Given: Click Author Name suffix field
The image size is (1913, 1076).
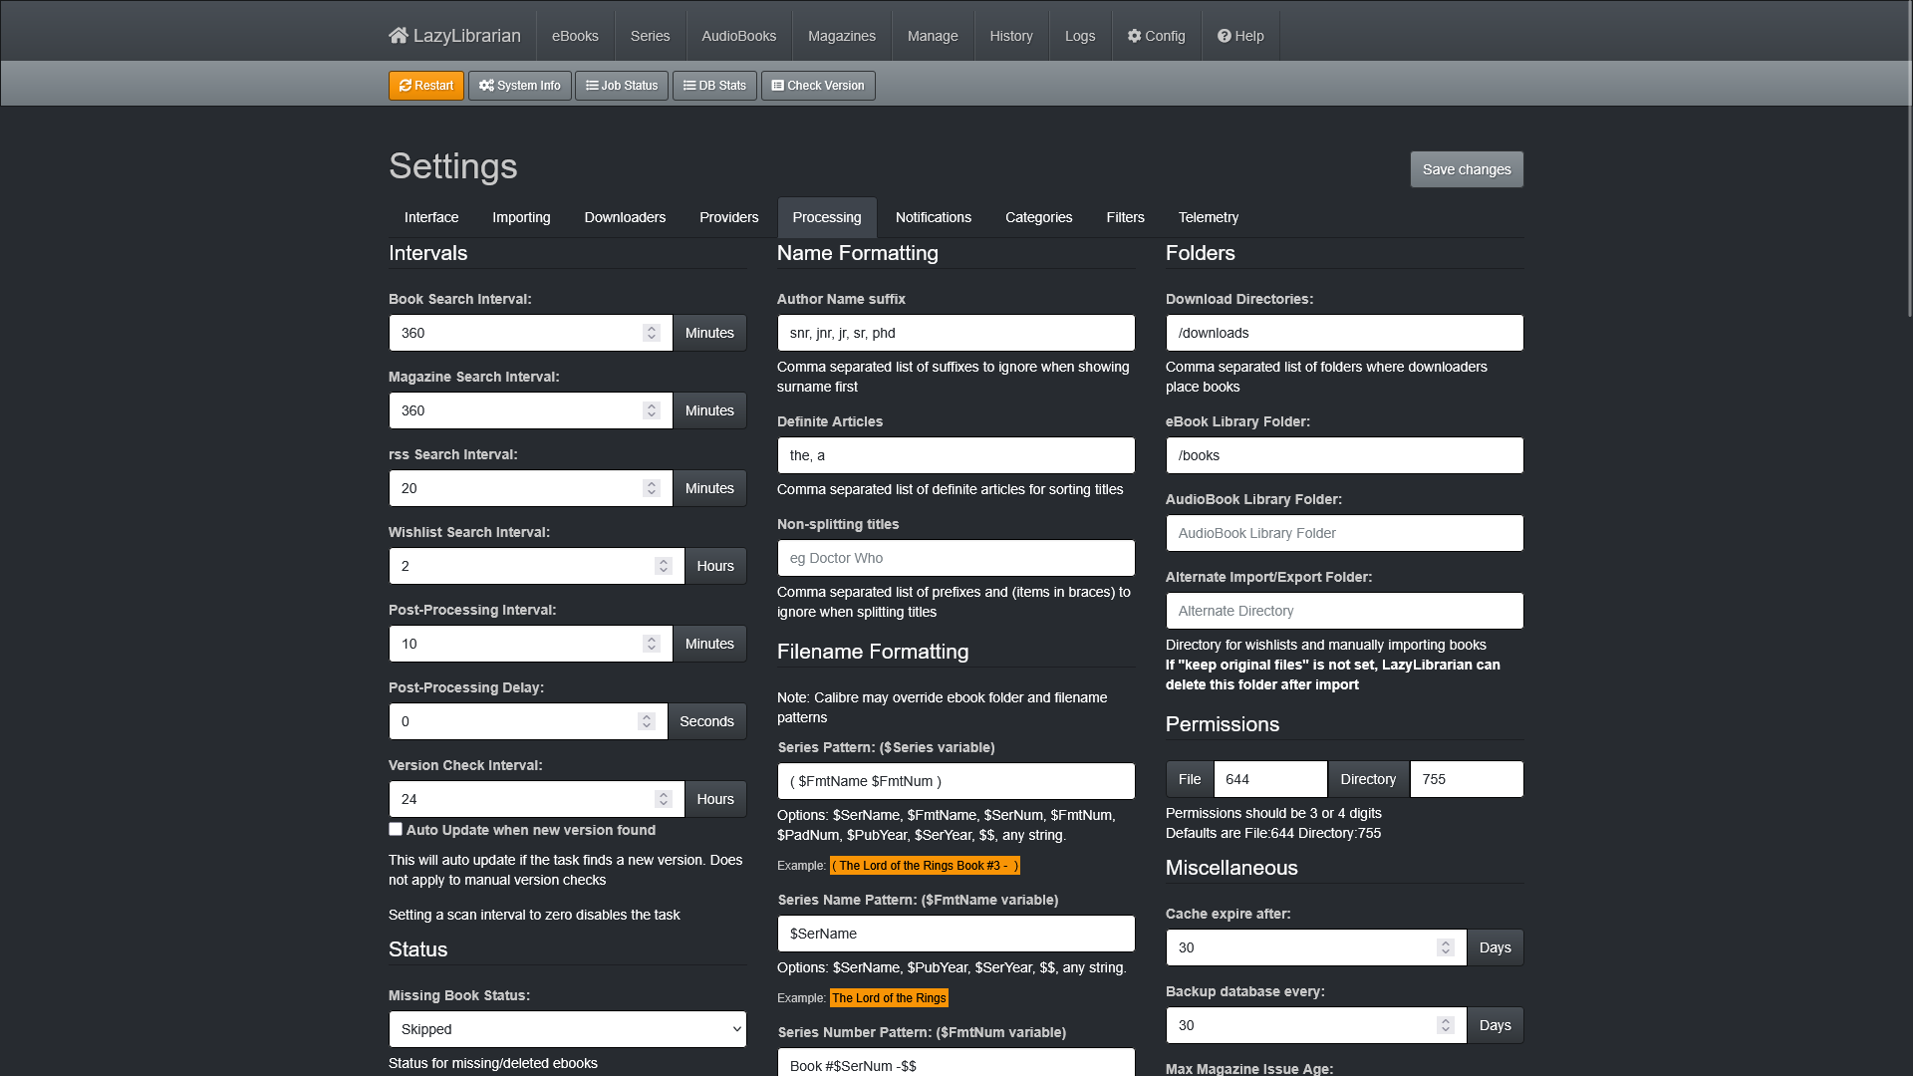Looking at the screenshot, I should 956,333.
